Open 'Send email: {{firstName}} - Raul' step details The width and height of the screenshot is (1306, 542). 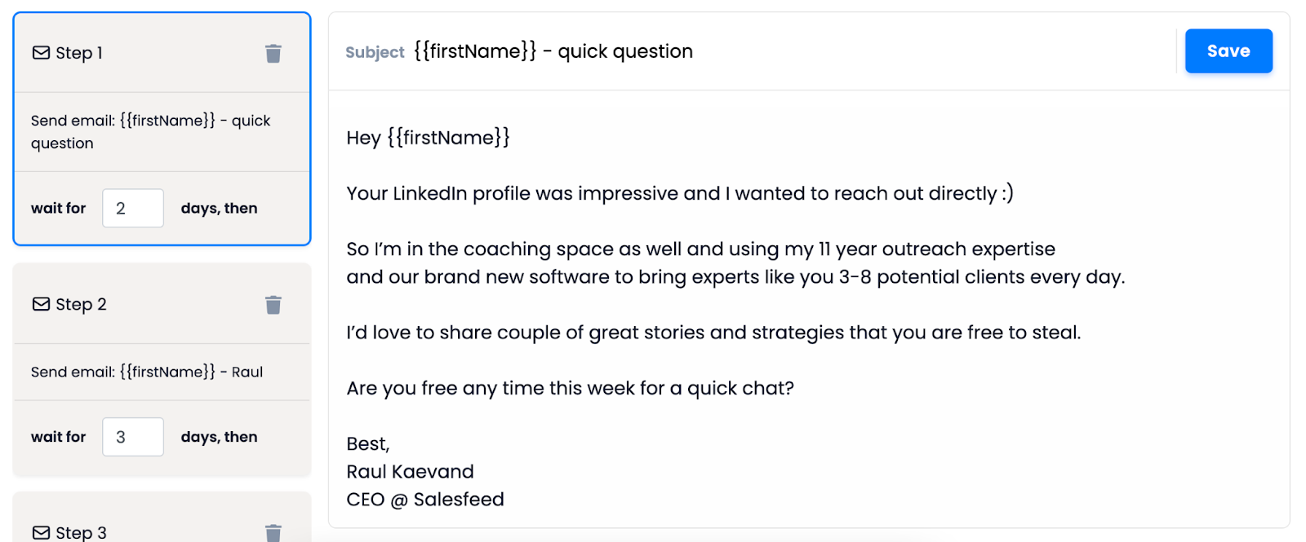(x=147, y=372)
